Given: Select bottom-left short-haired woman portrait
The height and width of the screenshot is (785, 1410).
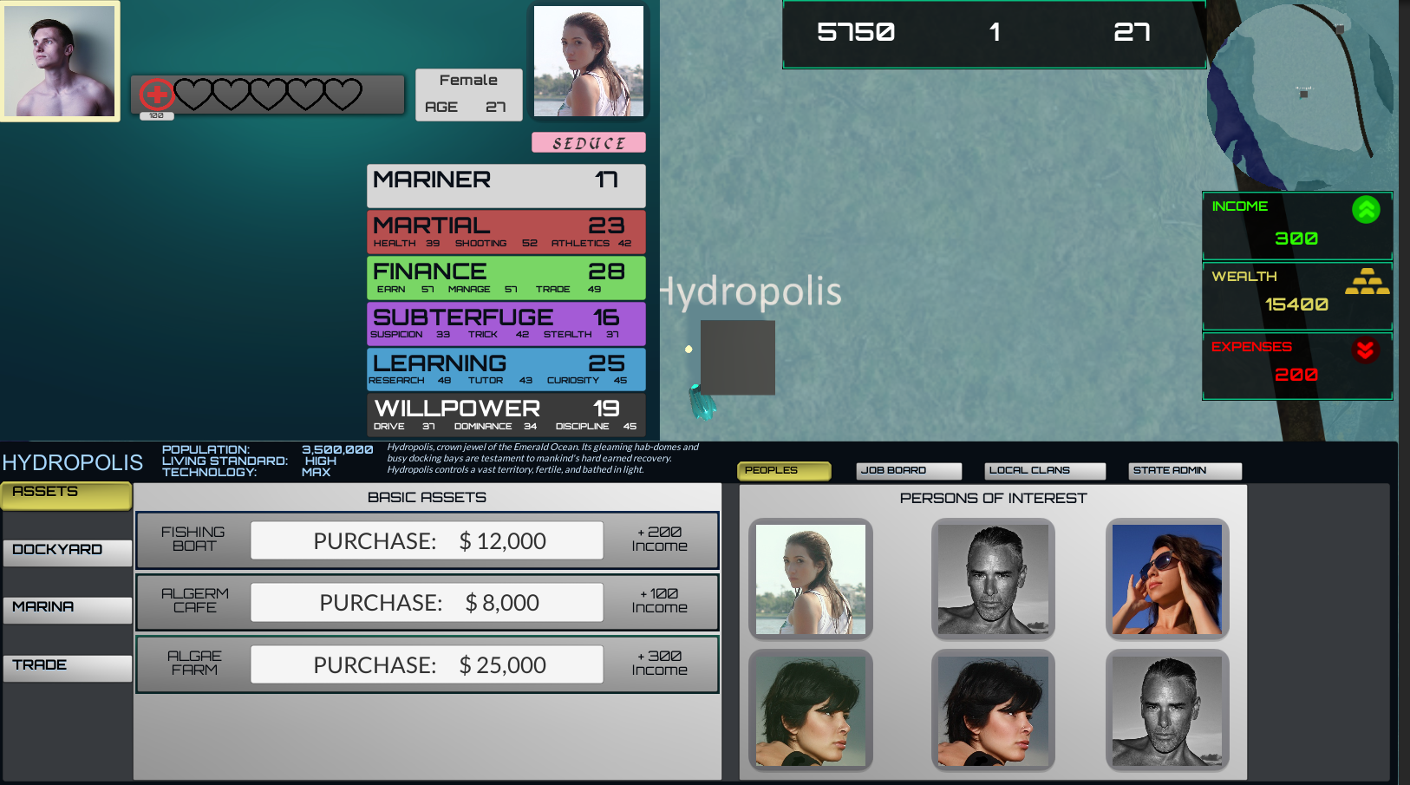Looking at the screenshot, I should tap(811, 710).
